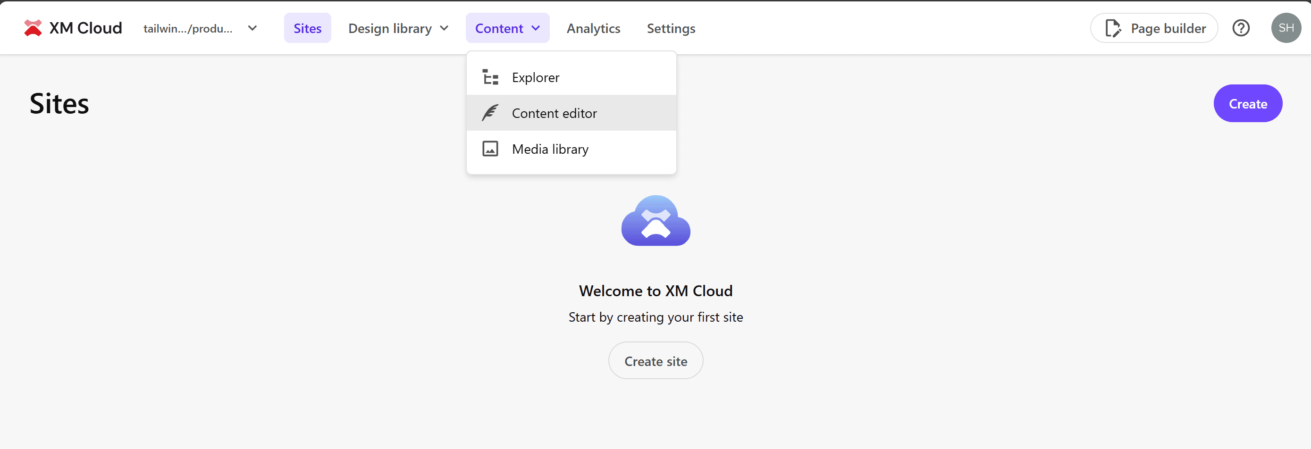Click the Page builder button label
The width and height of the screenshot is (1311, 449).
click(x=1168, y=28)
